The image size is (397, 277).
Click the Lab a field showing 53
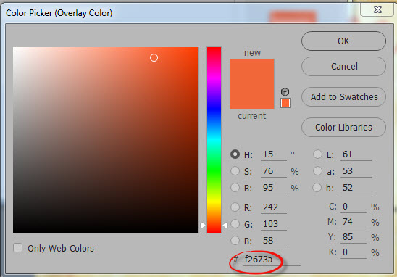[x=356, y=171]
